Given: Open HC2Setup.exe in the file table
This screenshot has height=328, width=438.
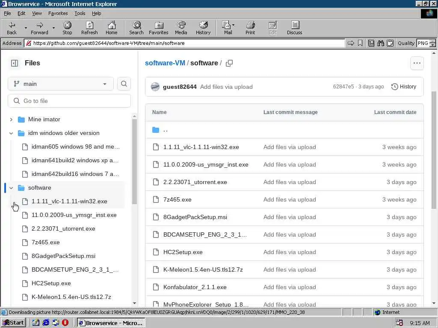Looking at the screenshot, I should click(183, 252).
